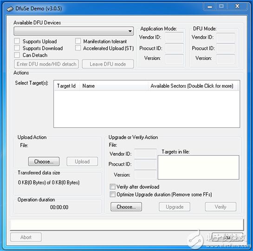Click the transferred data size text

click(49, 182)
